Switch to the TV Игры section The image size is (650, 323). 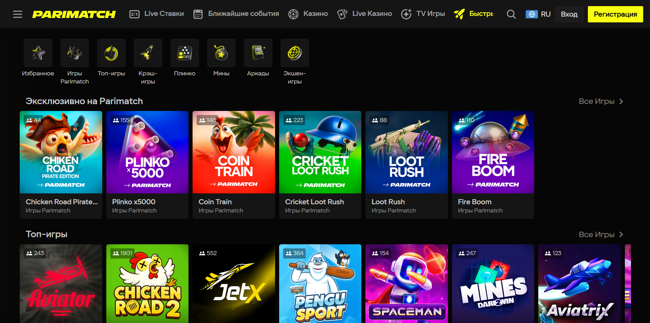(423, 14)
